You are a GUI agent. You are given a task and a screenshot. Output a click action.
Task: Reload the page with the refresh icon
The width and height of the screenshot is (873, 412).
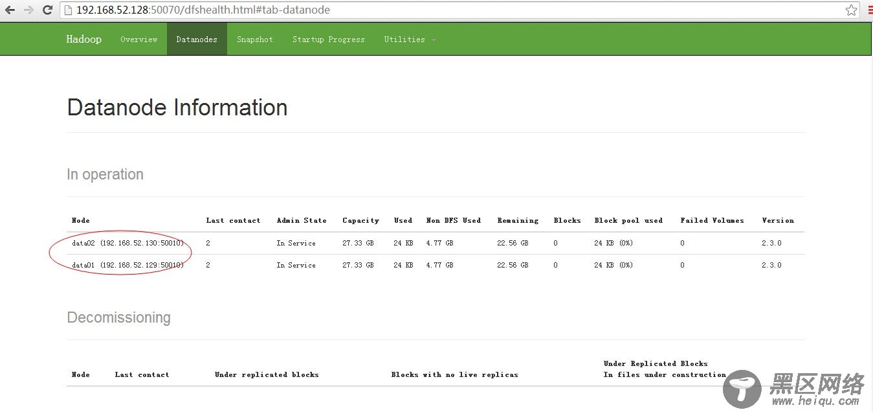47,10
